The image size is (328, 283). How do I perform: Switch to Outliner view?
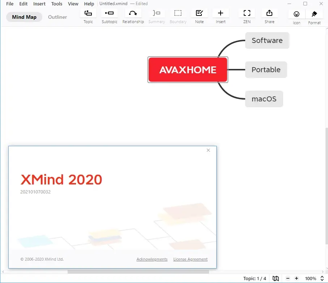57,17
